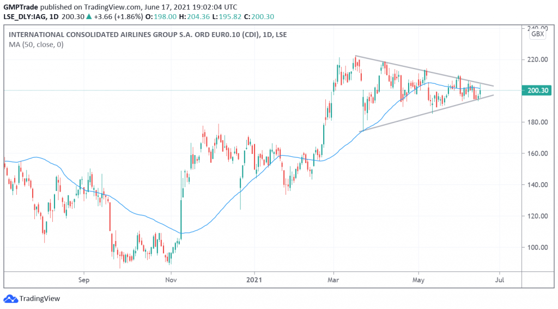Click the 120.00 price axis label
558x309 pixels.
tap(537, 216)
